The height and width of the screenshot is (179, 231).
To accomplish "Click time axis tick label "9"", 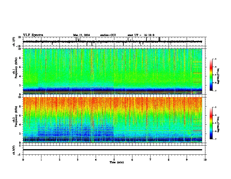I will pos(187,160).
